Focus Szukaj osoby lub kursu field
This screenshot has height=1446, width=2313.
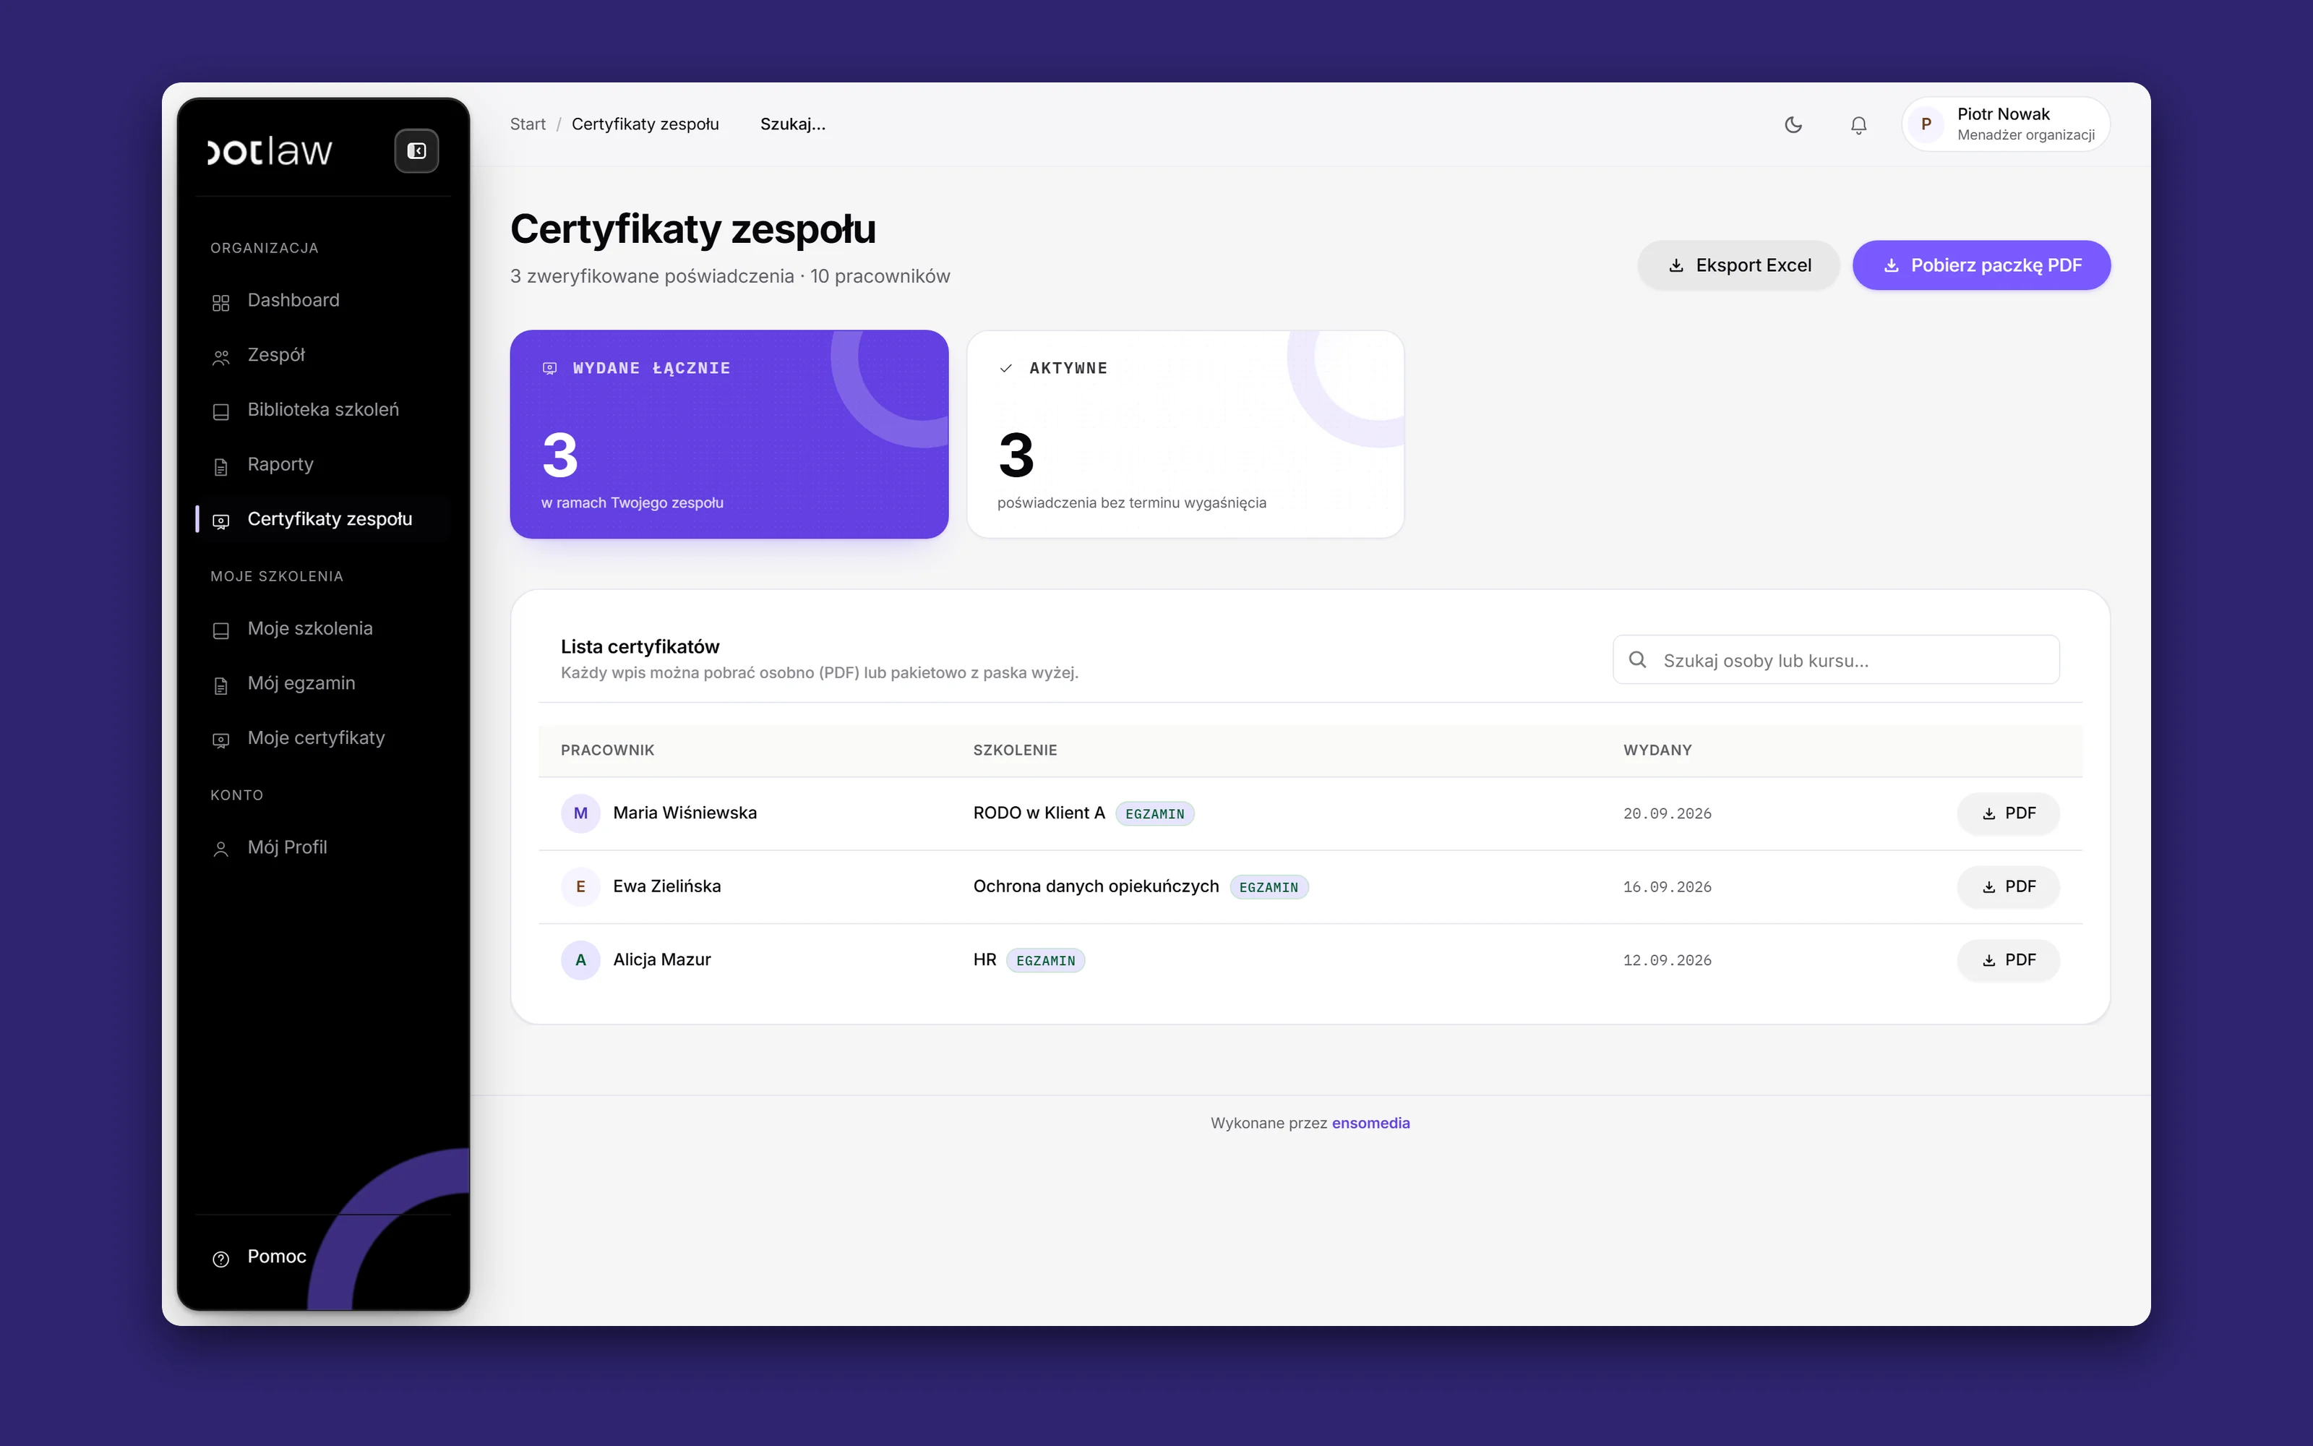click(x=1836, y=660)
